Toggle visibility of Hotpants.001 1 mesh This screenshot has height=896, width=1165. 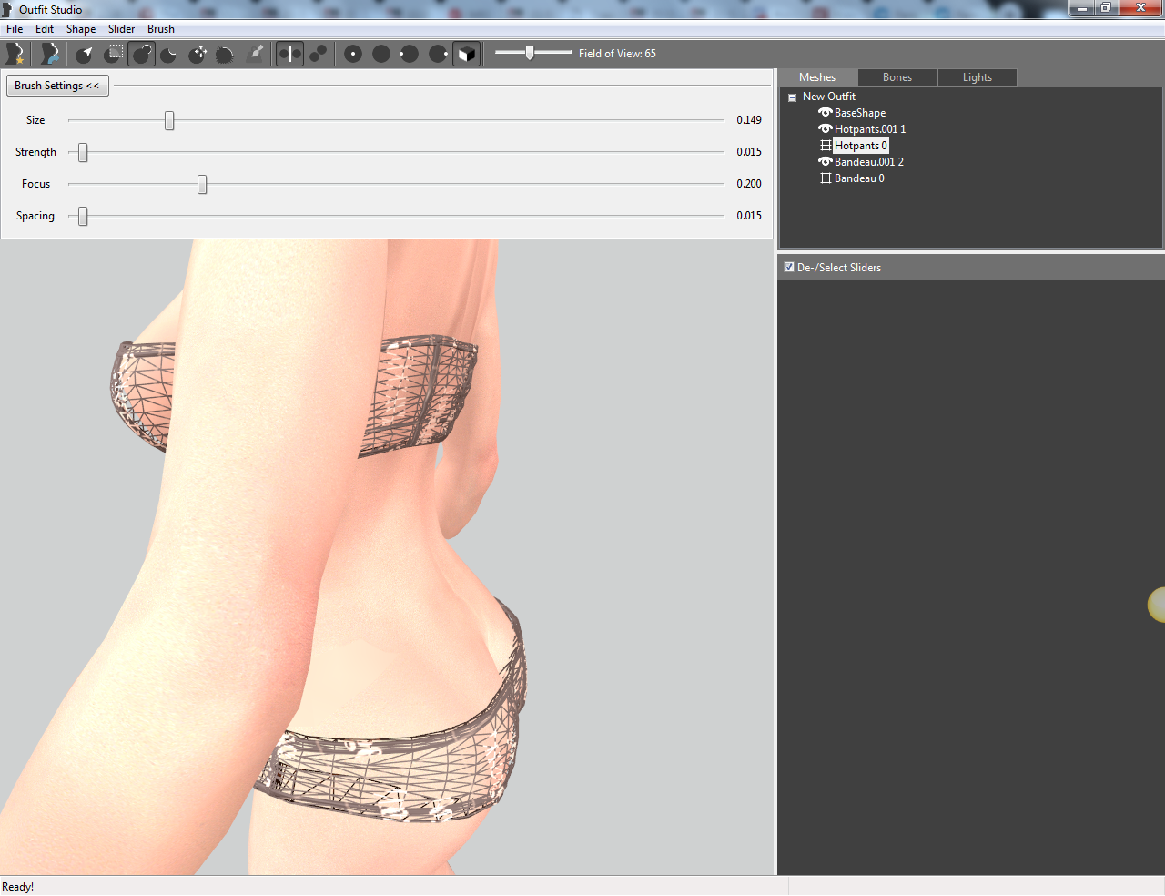(x=826, y=129)
